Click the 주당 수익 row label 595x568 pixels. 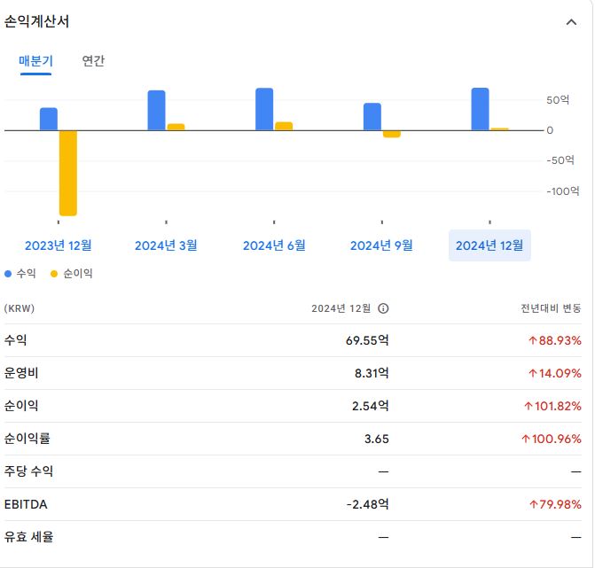(x=28, y=471)
